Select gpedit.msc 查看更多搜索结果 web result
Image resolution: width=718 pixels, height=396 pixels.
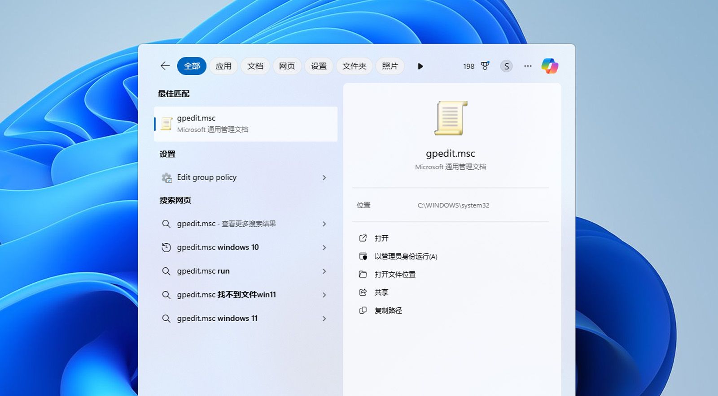[x=245, y=224]
